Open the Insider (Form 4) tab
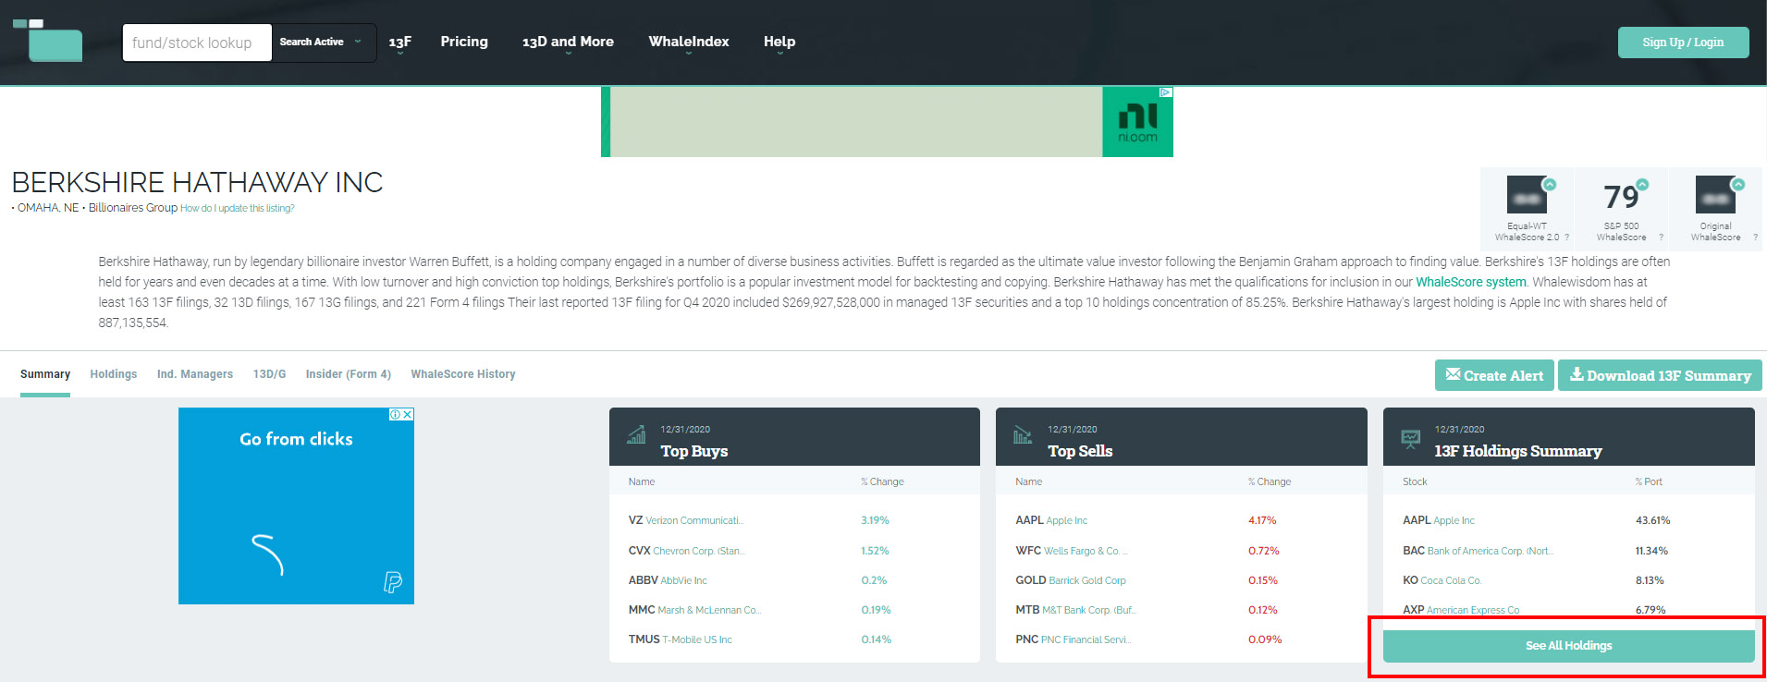Viewport: 1767px width, 682px height. pos(349,374)
